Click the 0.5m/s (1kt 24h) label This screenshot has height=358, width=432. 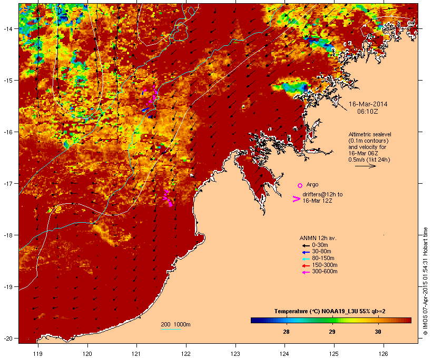coord(369,160)
